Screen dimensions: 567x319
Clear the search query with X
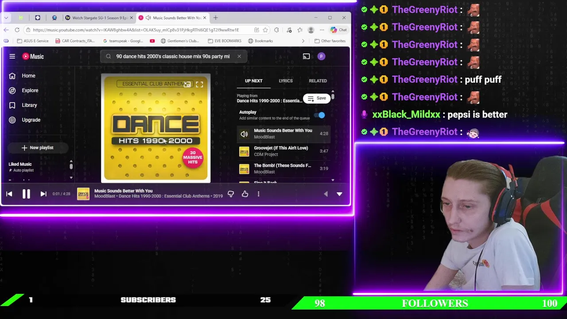tap(239, 56)
